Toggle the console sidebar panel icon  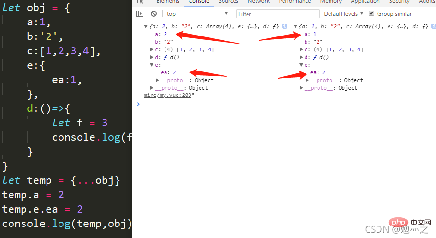[140, 13]
